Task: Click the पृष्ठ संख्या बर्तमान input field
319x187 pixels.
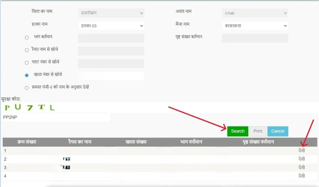Action: pyautogui.click(x=255, y=38)
